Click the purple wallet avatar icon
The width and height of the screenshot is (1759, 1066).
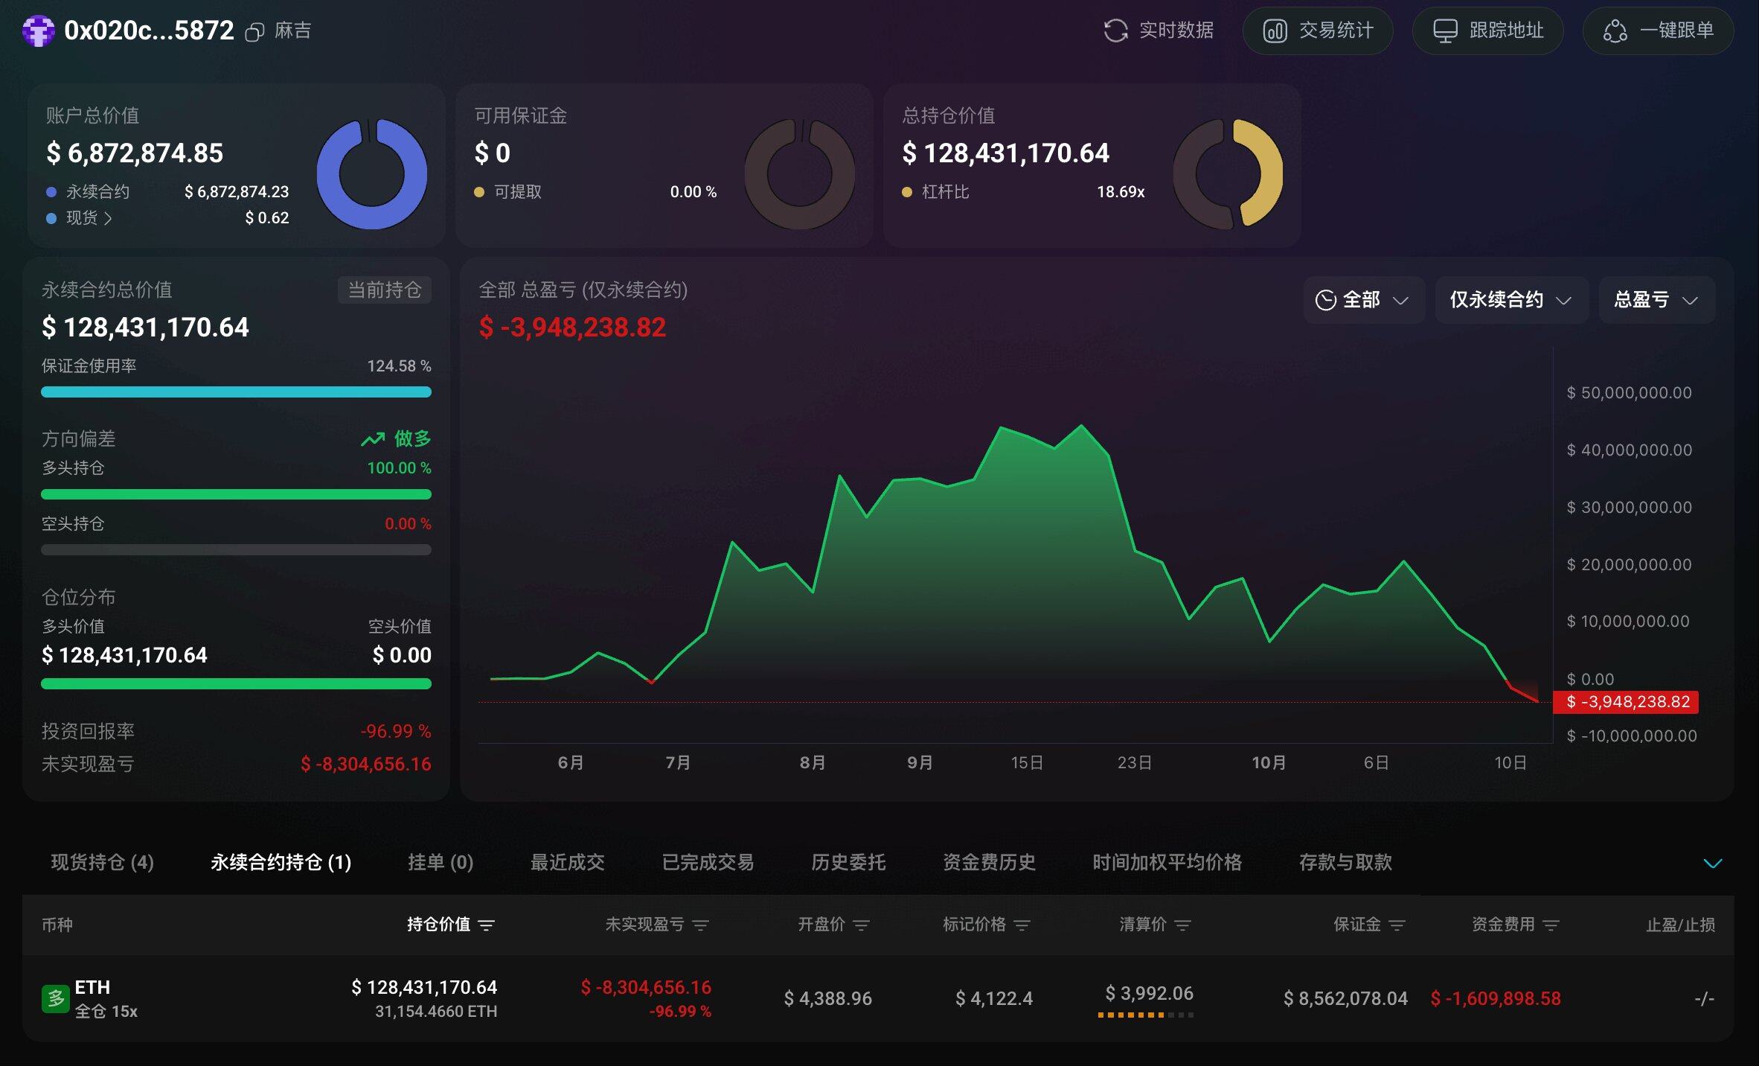pos(38,31)
